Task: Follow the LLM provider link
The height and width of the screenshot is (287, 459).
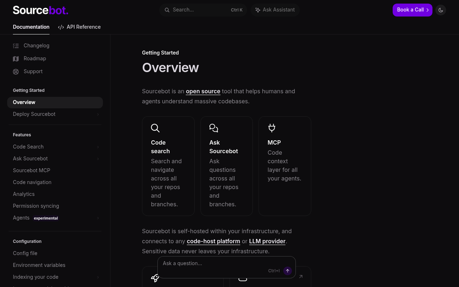Action: click(268, 241)
